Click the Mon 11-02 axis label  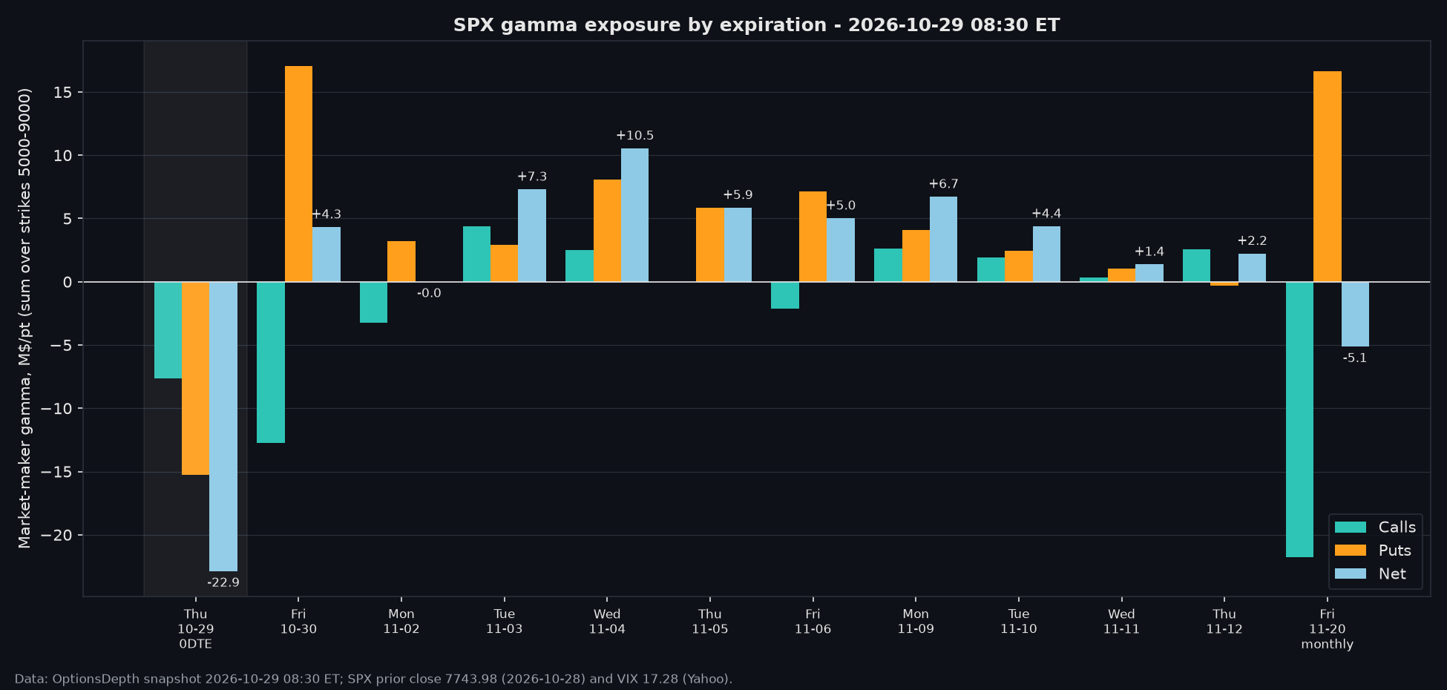(401, 622)
